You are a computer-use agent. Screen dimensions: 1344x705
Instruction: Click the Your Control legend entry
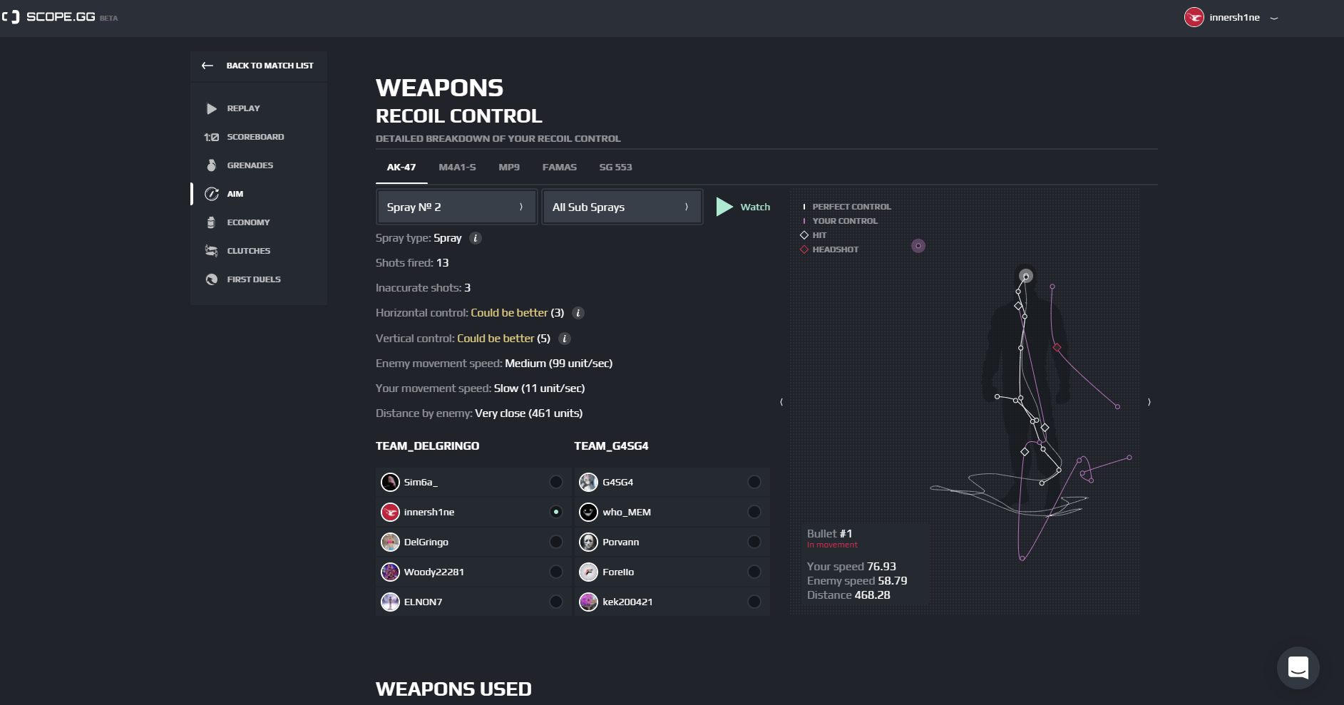[841, 221]
